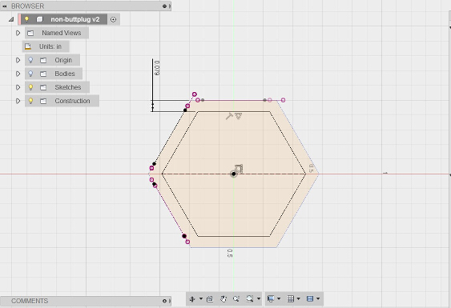Open the Viewports layout icon
Image resolution: width=451 pixels, height=308 pixels.
click(x=310, y=299)
